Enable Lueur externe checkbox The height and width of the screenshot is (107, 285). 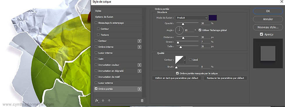96,83
